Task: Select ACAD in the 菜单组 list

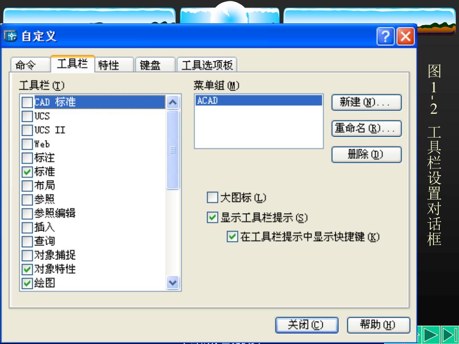Action: pos(259,100)
